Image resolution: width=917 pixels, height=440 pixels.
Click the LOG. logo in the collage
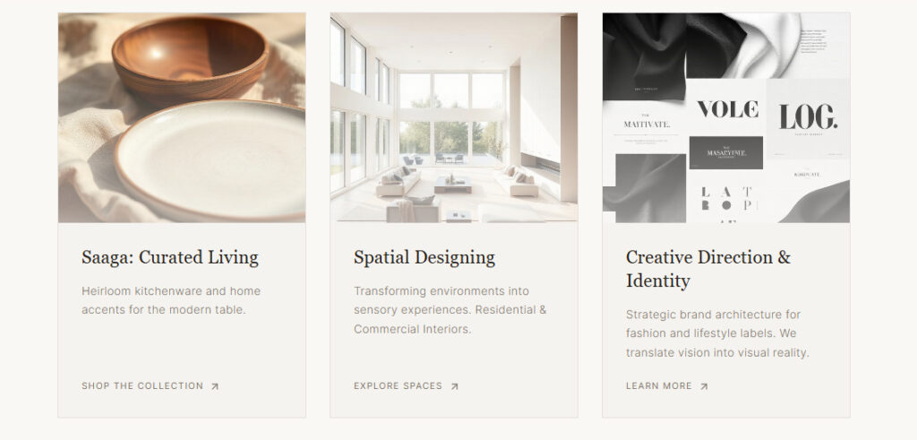click(x=808, y=117)
